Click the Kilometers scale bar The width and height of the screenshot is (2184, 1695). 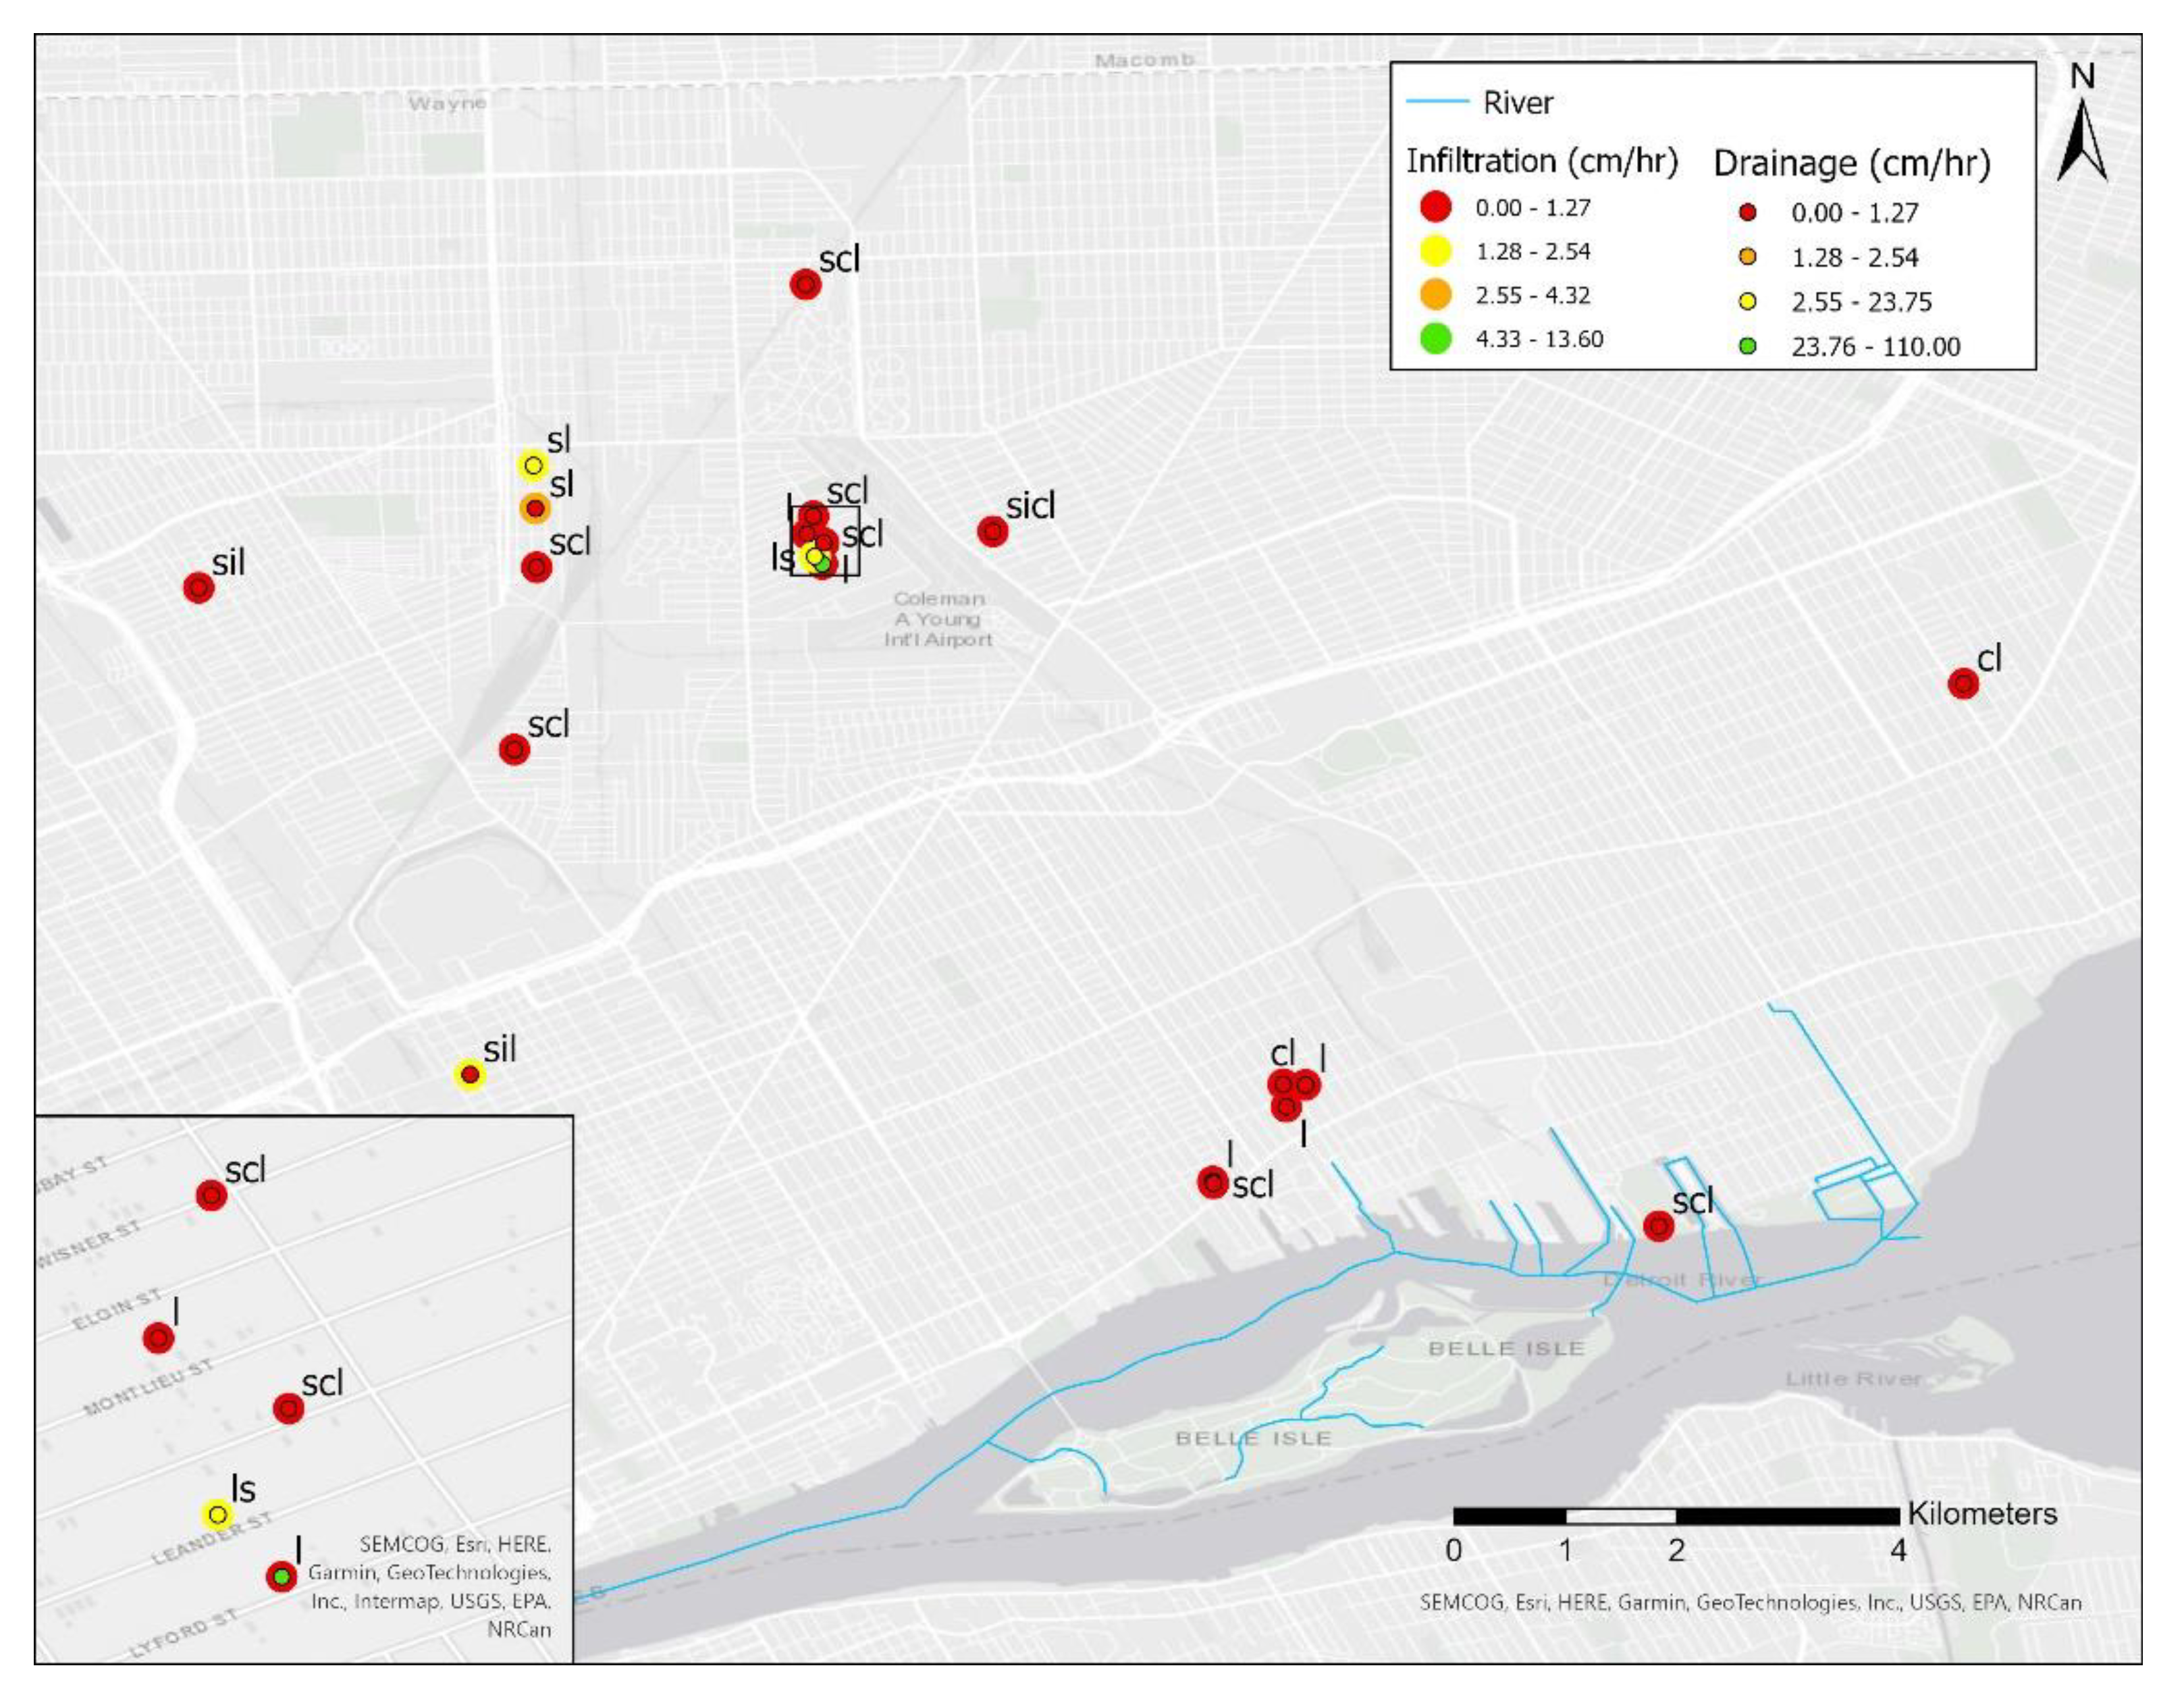tap(1676, 1516)
